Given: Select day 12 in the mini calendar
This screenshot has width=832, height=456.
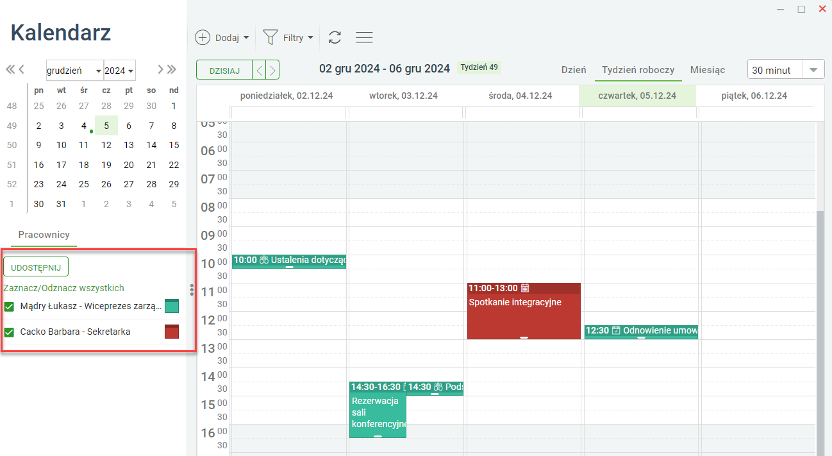Looking at the screenshot, I should pyautogui.click(x=106, y=145).
